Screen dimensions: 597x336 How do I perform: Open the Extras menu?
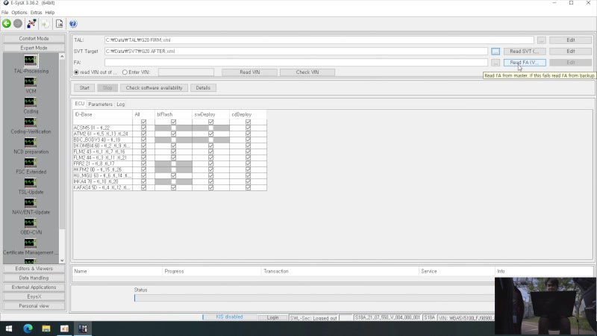click(x=36, y=13)
